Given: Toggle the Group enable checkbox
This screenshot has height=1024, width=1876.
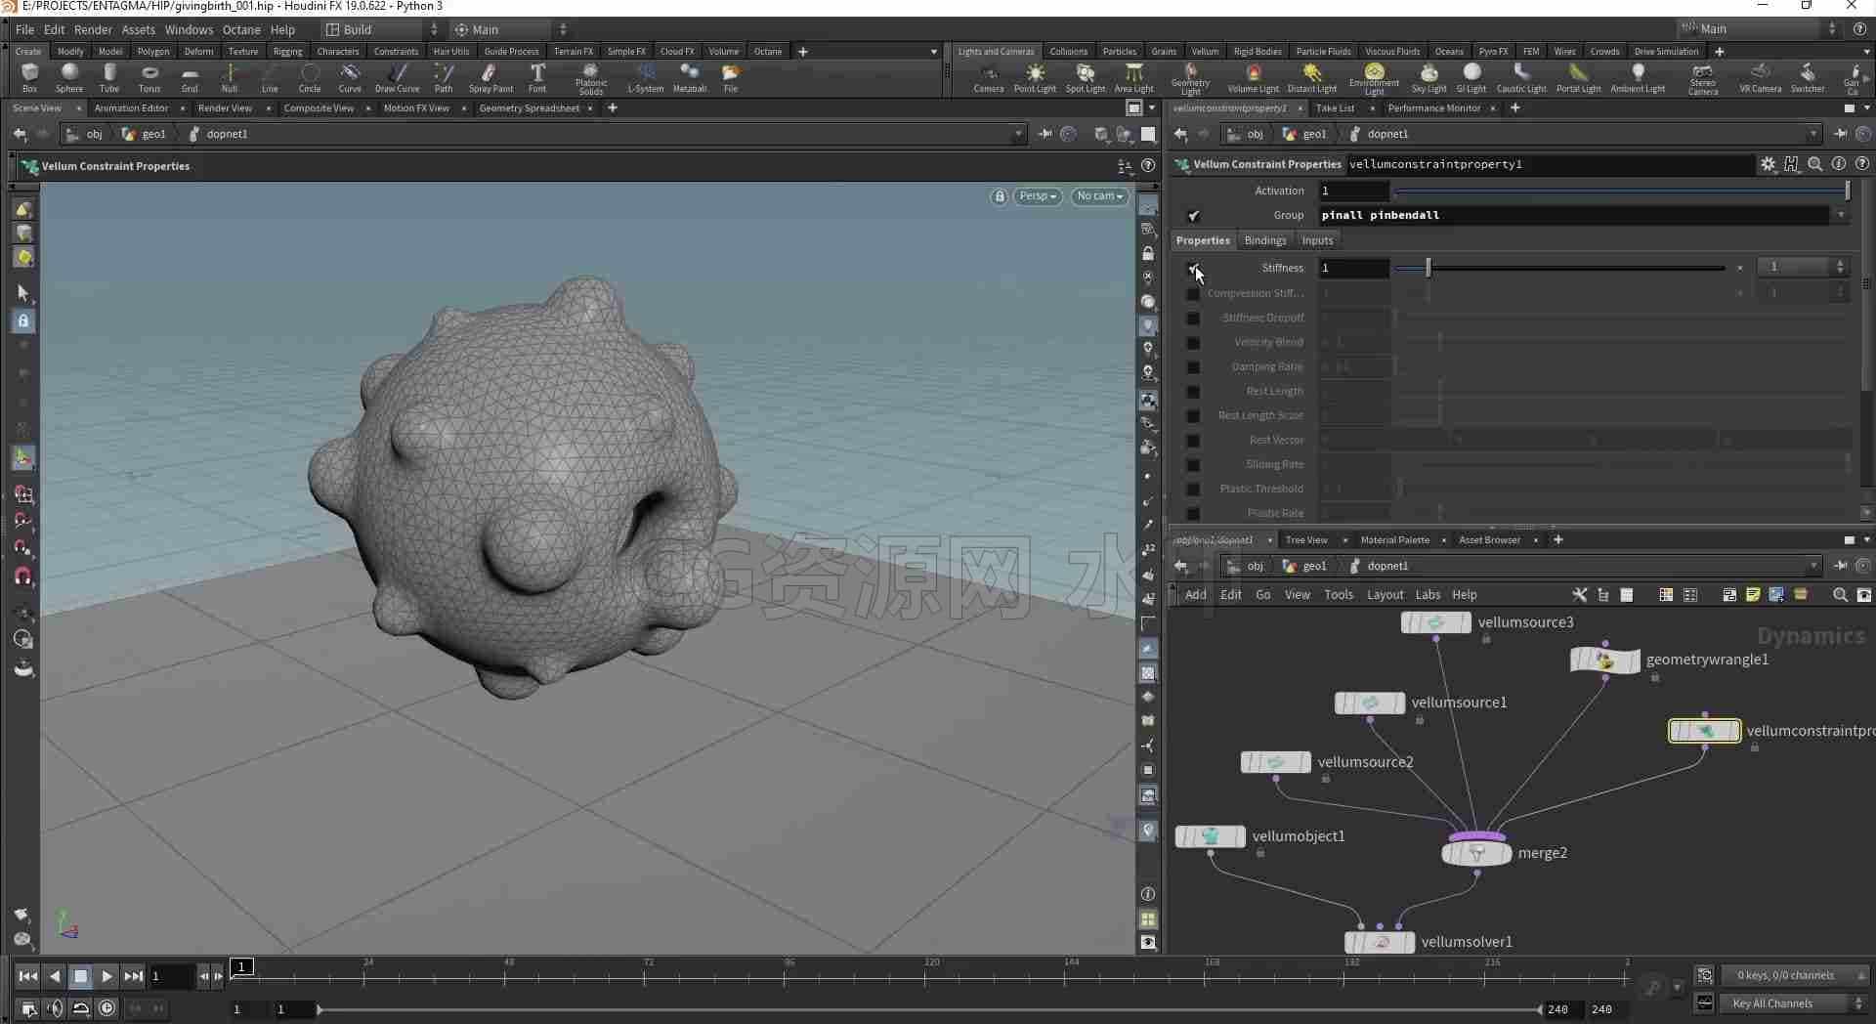Looking at the screenshot, I should coord(1193,215).
